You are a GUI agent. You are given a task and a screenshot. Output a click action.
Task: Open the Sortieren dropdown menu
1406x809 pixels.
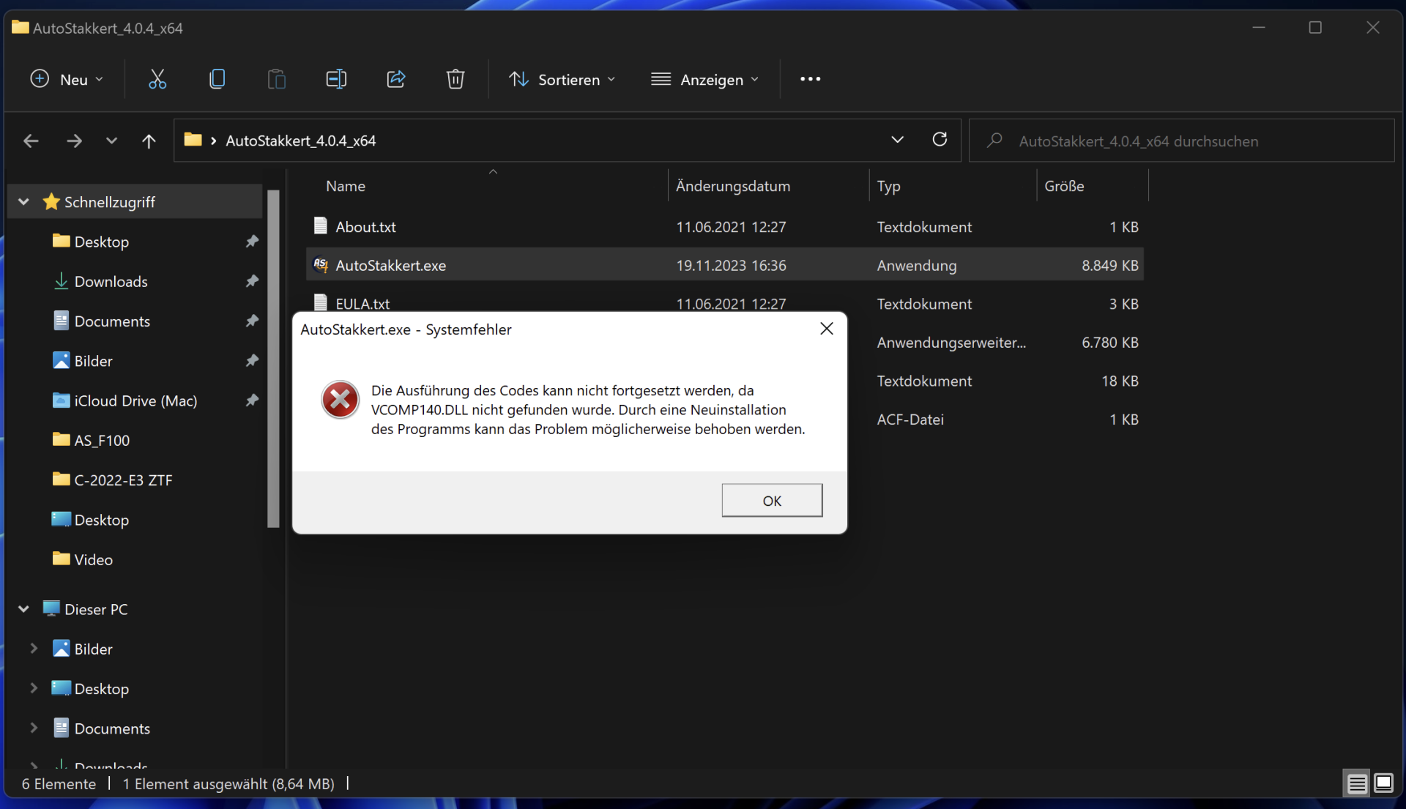pos(562,79)
